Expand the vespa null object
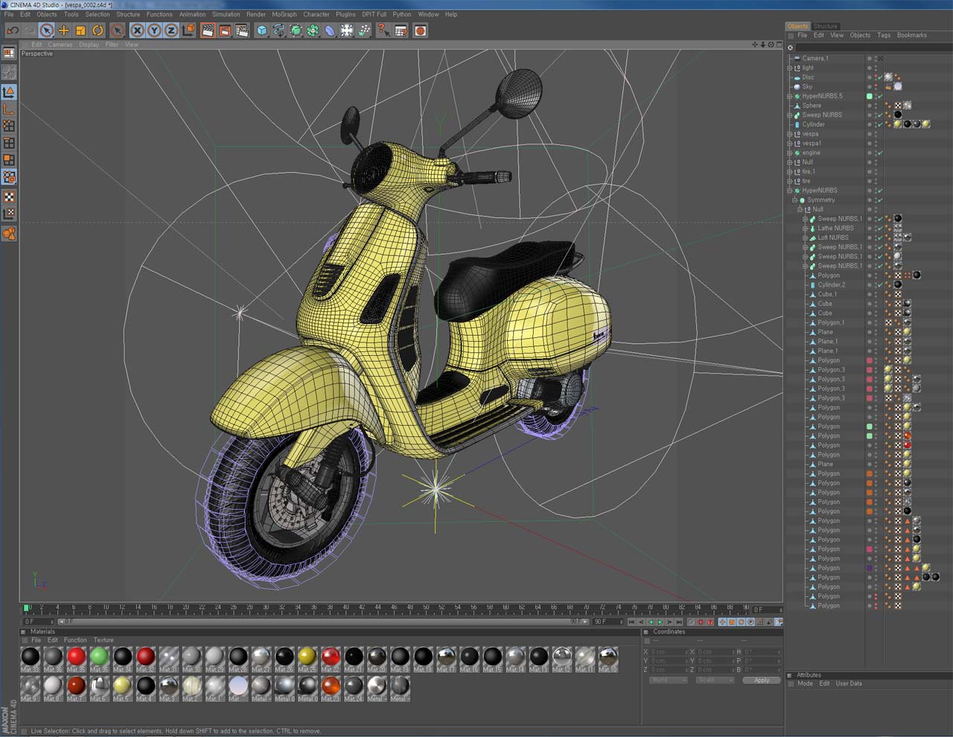 790,134
